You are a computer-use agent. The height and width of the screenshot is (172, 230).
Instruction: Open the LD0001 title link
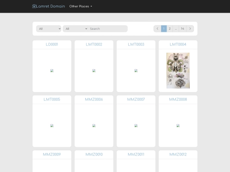52,45
